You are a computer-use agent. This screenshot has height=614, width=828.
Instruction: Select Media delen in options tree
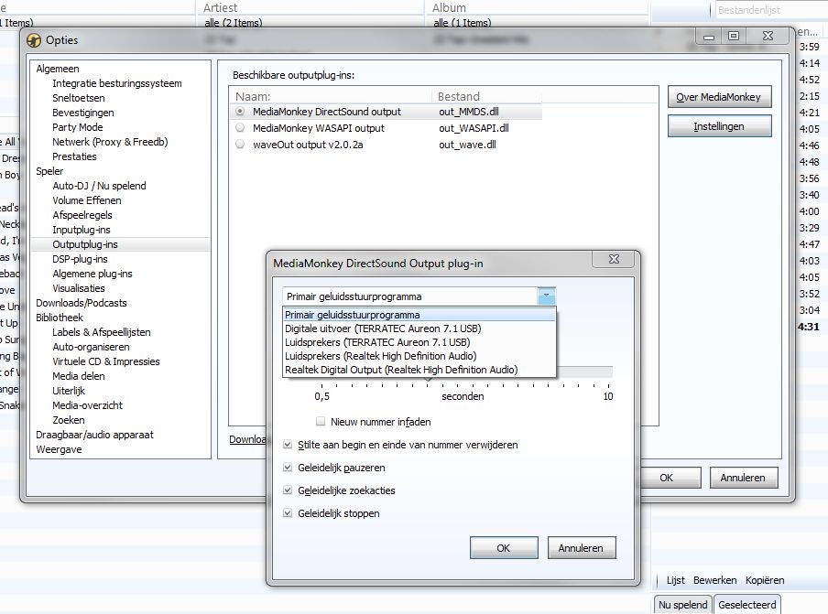coord(79,376)
